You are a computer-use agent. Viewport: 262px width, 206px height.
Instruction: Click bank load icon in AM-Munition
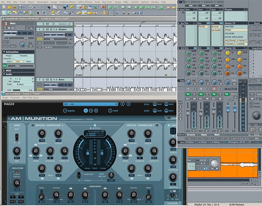[x=155, y=110]
